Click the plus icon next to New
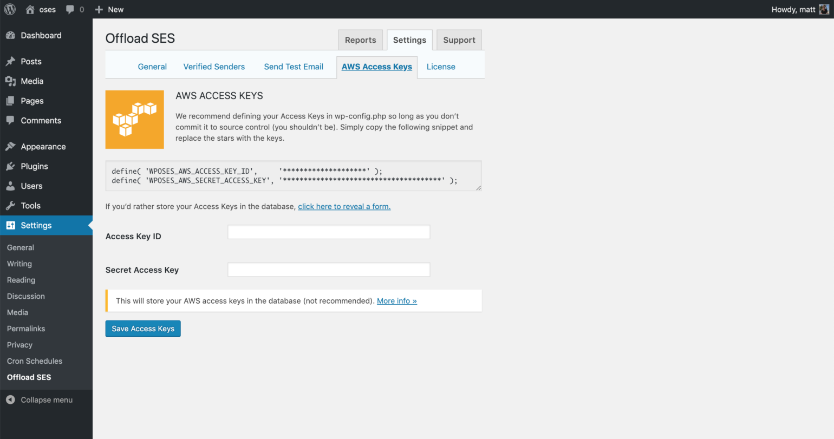The image size is (834, 439). (x=99, y=9)
